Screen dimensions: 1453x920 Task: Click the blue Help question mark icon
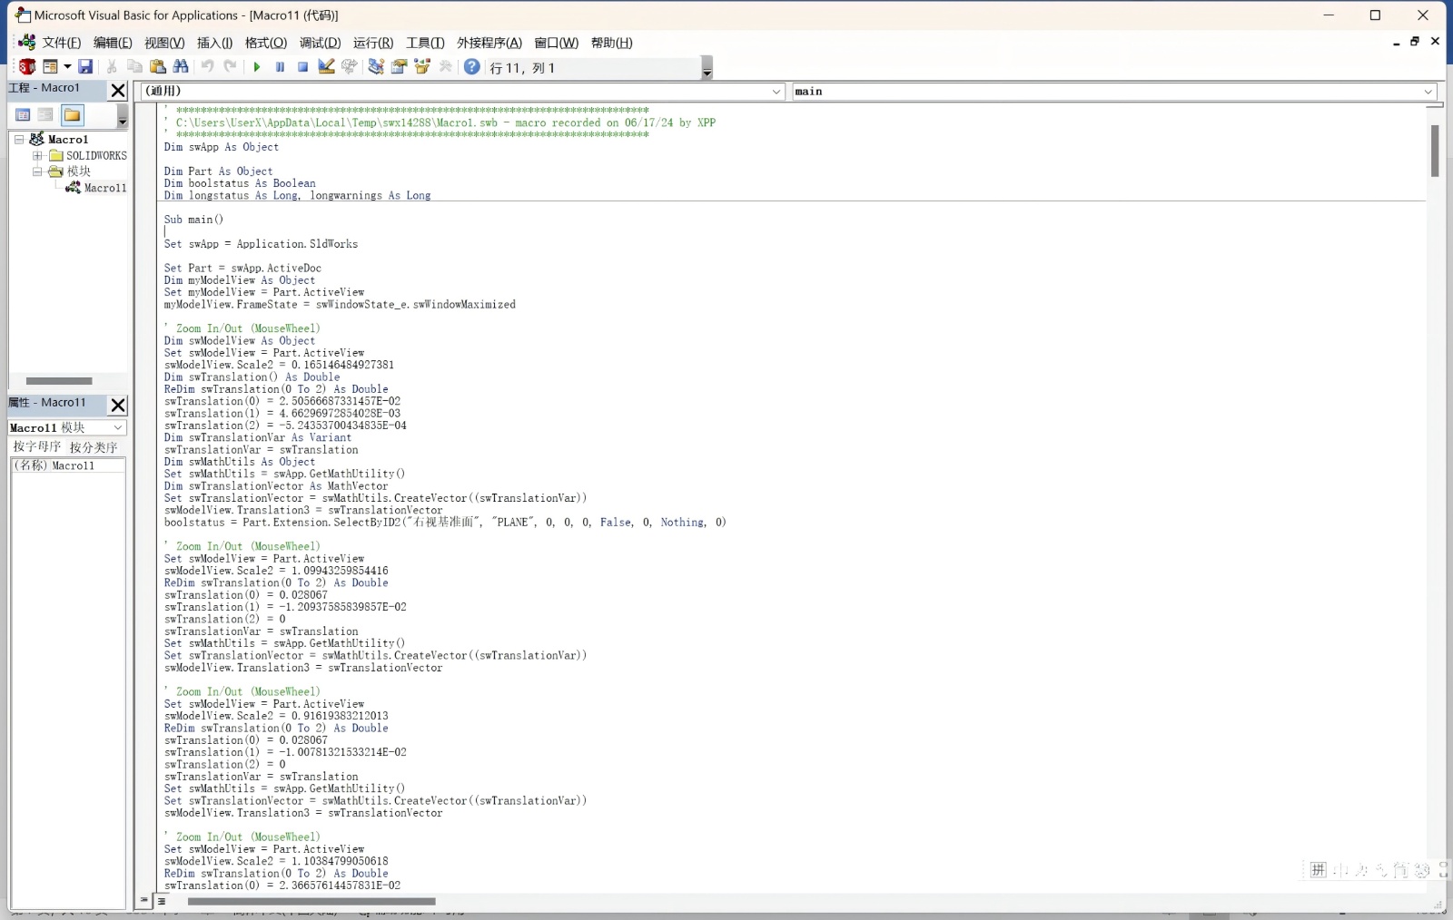tap(472, 66)
